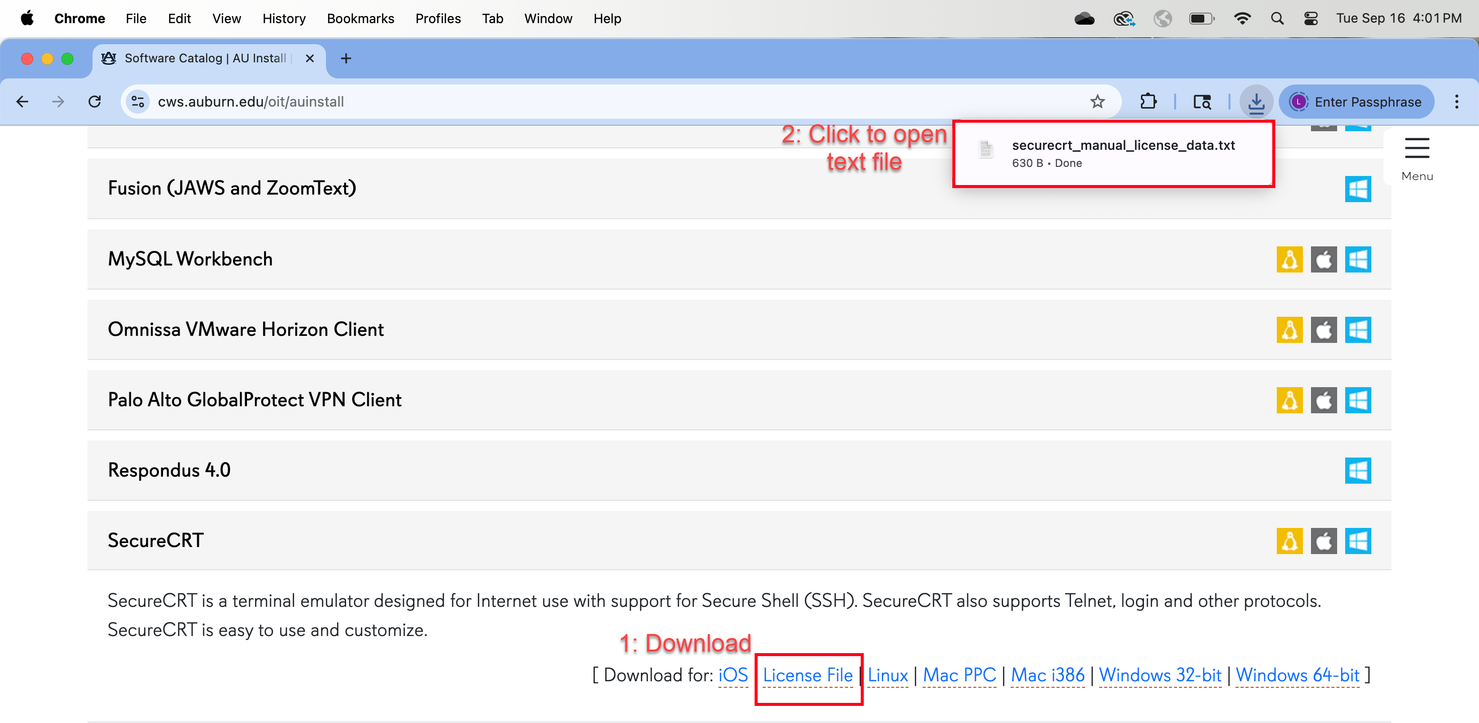Screen dimensions: 1479x723
Task: Click the Apple icon for MySQL Workbench
Action: click(x=1324, y=259)
